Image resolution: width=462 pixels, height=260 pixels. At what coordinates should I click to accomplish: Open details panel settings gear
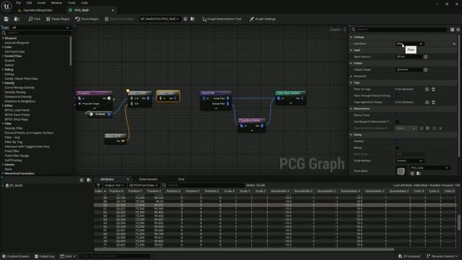pyautogui.click(x=458, y=30)
